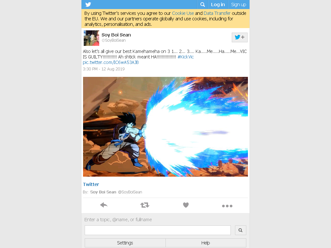
Task: Reply to the tweet with arrow icon
Action: click(x=104, y=205)
